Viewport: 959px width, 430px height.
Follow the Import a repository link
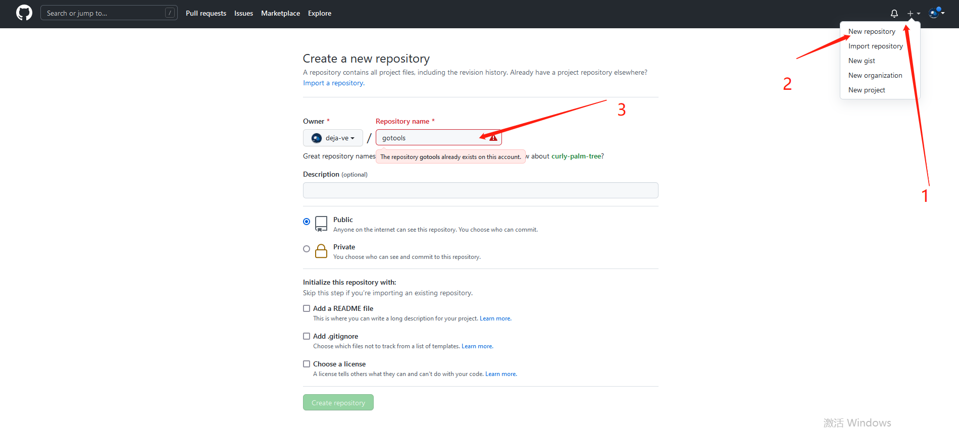point(333,83)
